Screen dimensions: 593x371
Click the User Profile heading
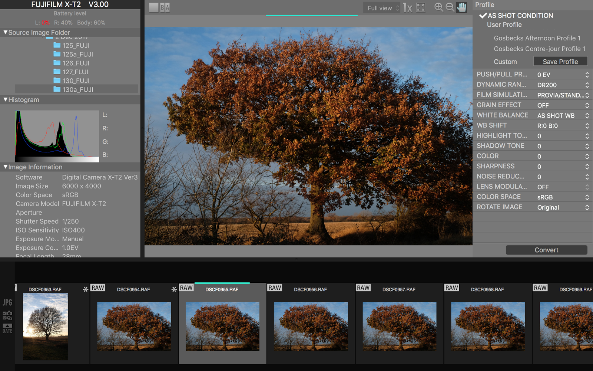point(504,25)
